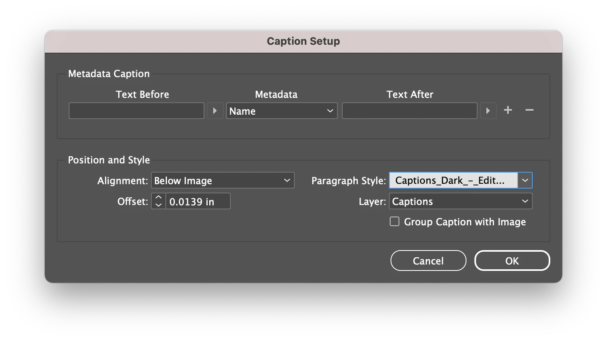The image size is (607, 342).
Task: Increase Offset with the up stepper arrow
Action: (159, 197)
